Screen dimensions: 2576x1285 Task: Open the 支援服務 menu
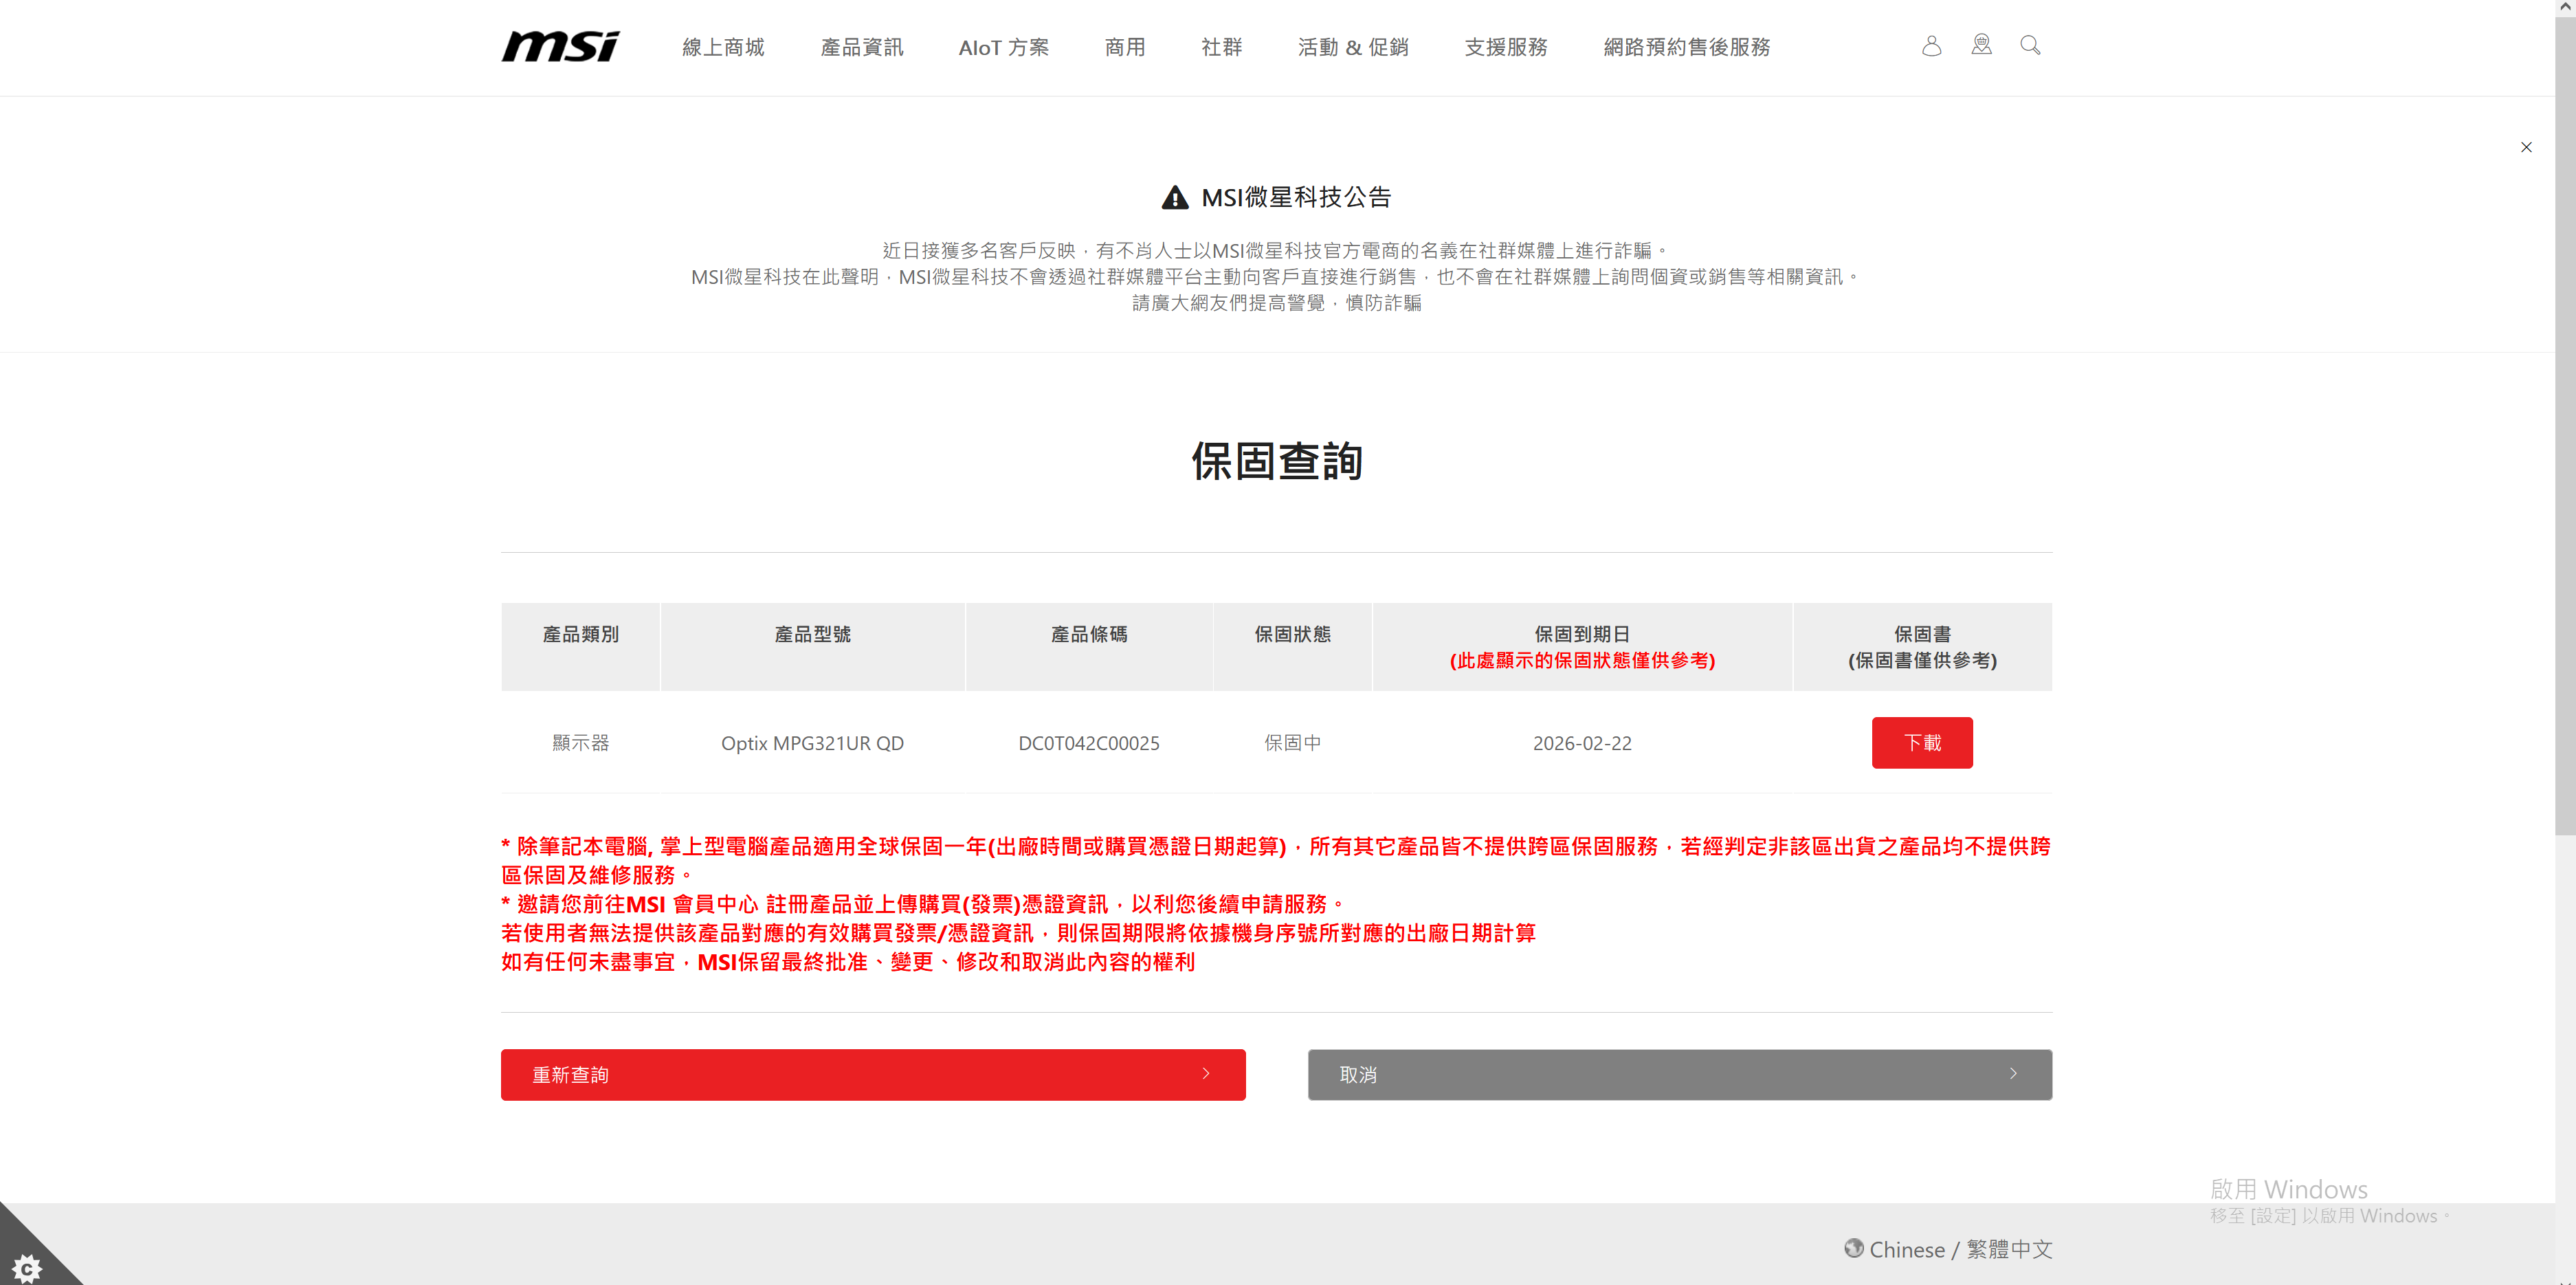1506,47
